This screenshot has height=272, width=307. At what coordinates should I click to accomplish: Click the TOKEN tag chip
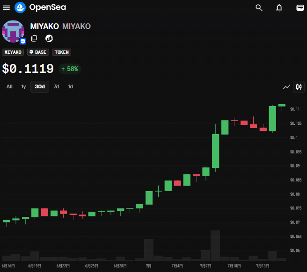tap(61, 52)
